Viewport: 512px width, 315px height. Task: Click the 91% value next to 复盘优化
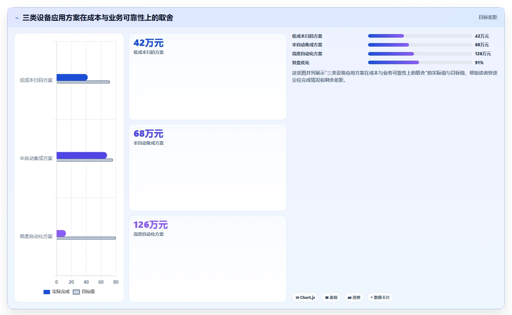click(479, 63)
